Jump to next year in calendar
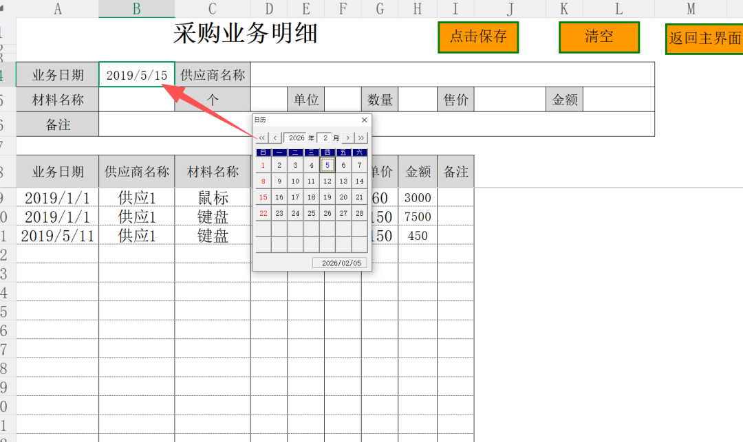743x442 pixels. click(x=362, y=138)
